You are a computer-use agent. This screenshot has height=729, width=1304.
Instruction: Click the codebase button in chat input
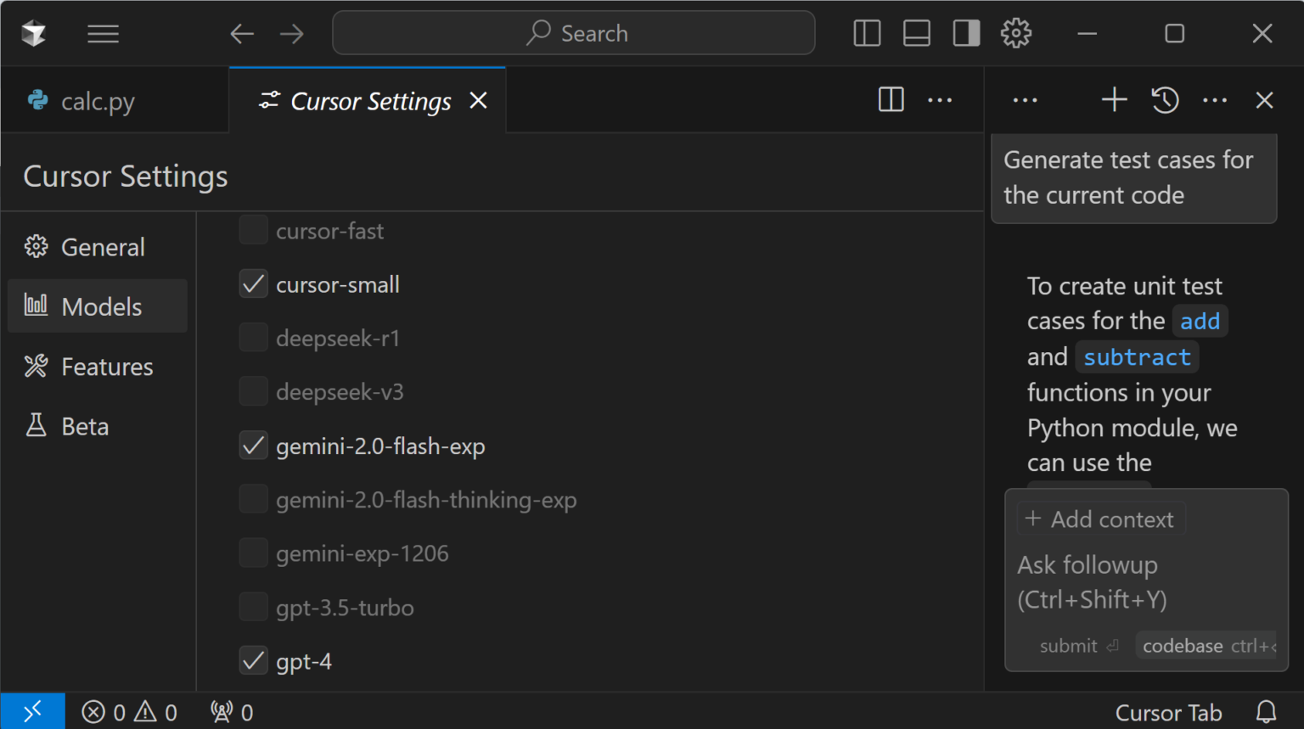1183,645
